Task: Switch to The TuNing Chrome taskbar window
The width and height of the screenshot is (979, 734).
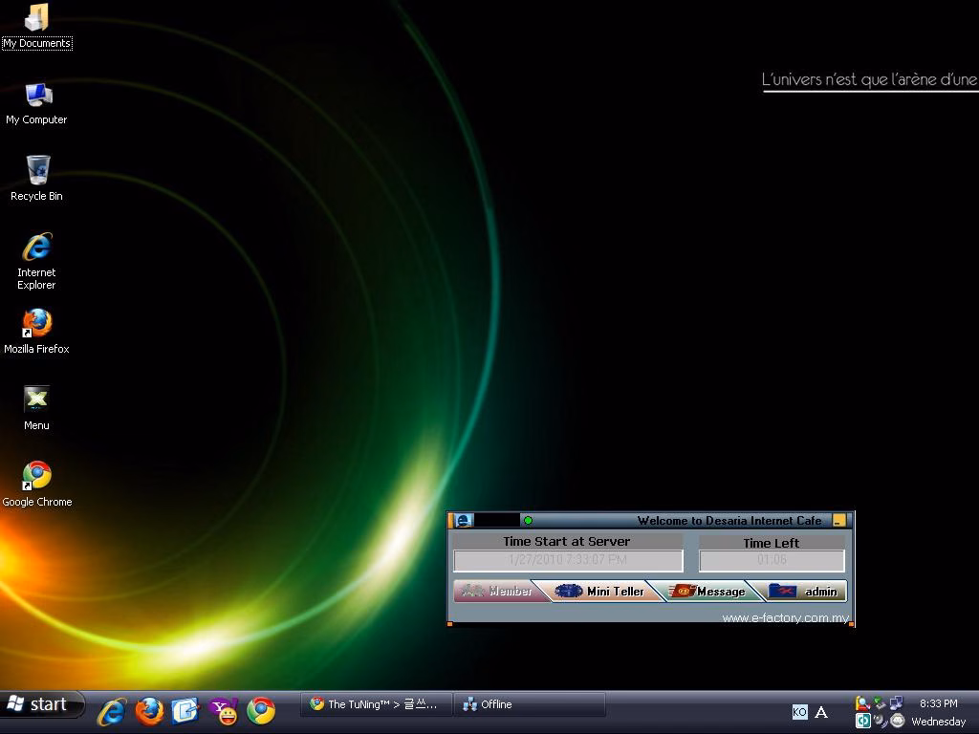Action: 376,704
